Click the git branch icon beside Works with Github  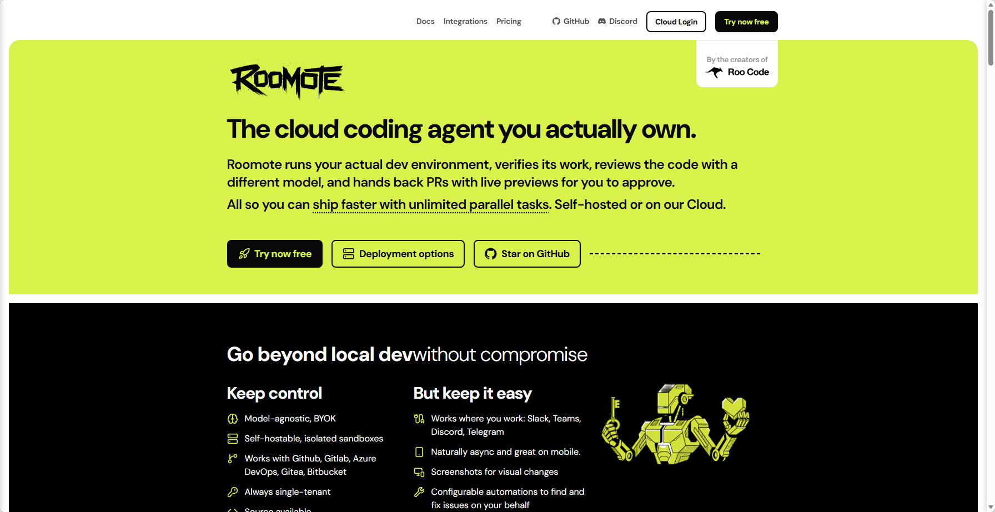(x=233, y=459)
